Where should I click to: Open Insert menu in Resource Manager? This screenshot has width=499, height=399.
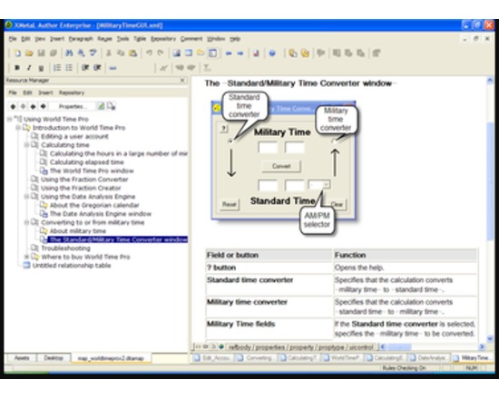point(45,92)
